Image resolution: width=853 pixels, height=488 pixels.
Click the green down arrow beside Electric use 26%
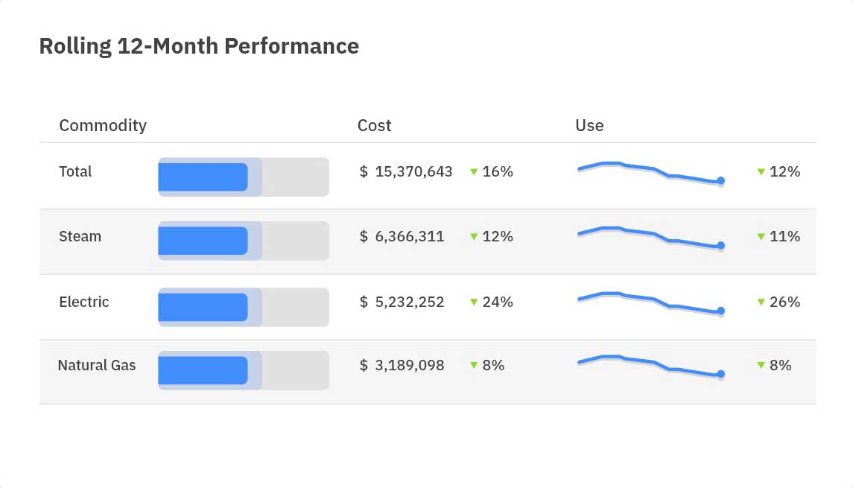(761, 302)
